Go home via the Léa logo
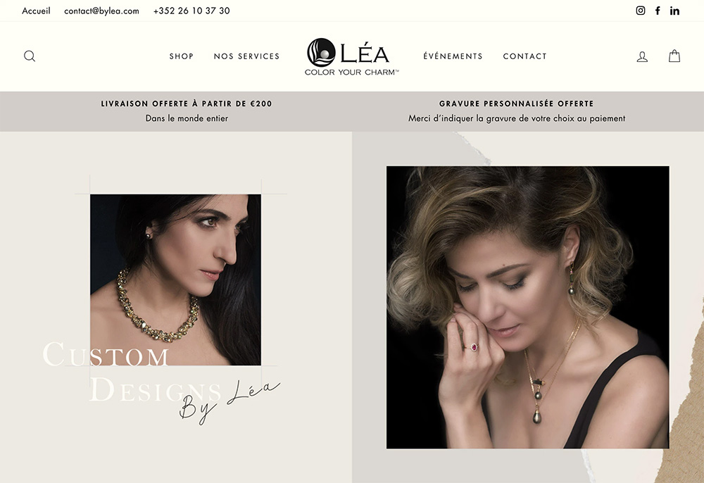Image resolution: width=704 pixels, height=483 pixels. click(x=351, y=56)
